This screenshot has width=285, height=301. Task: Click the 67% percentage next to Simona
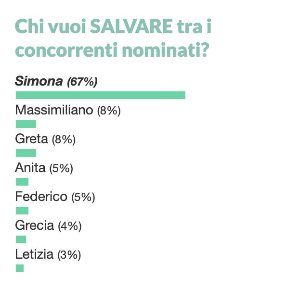(82, 82)
